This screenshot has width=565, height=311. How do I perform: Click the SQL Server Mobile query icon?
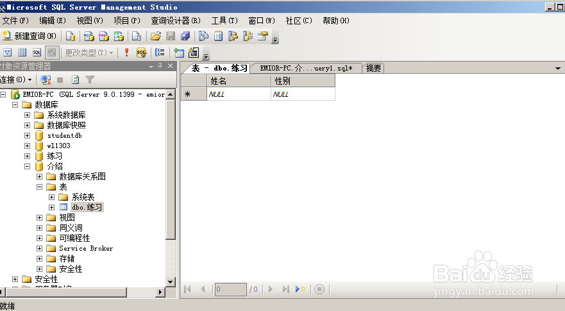coord(136,36)
